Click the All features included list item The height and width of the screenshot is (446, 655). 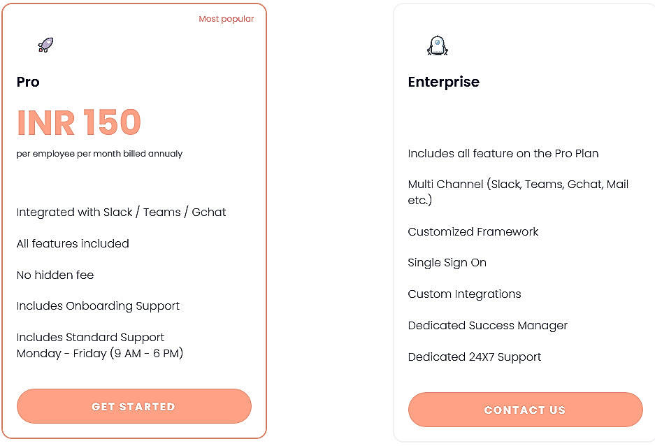tap(73, 243)
